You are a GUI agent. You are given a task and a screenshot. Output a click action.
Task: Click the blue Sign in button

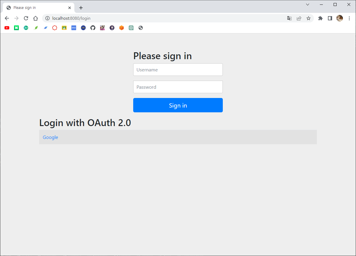(178, 105)
